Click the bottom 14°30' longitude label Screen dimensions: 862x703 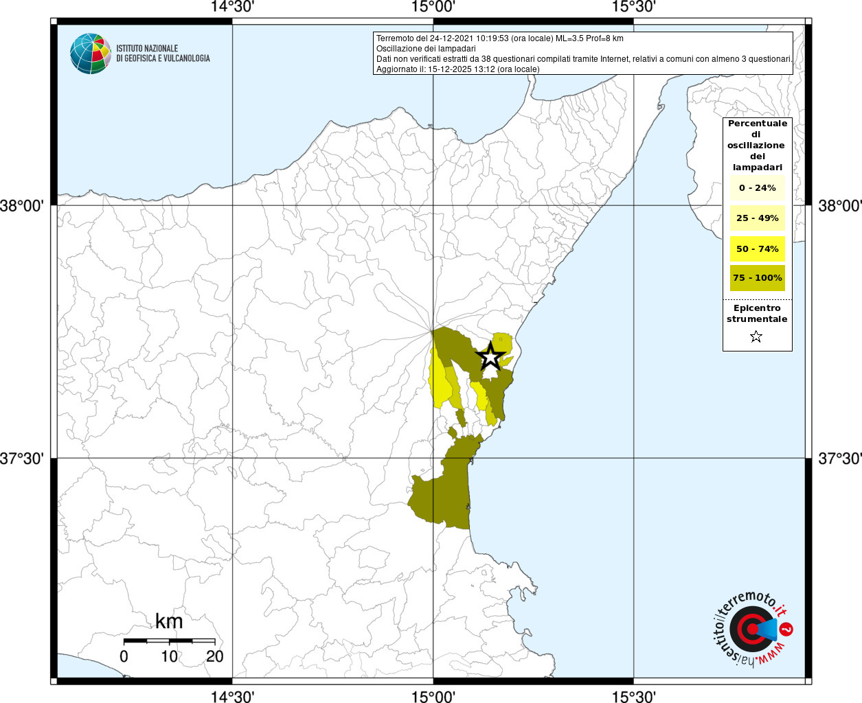click(x=232, y=696)
